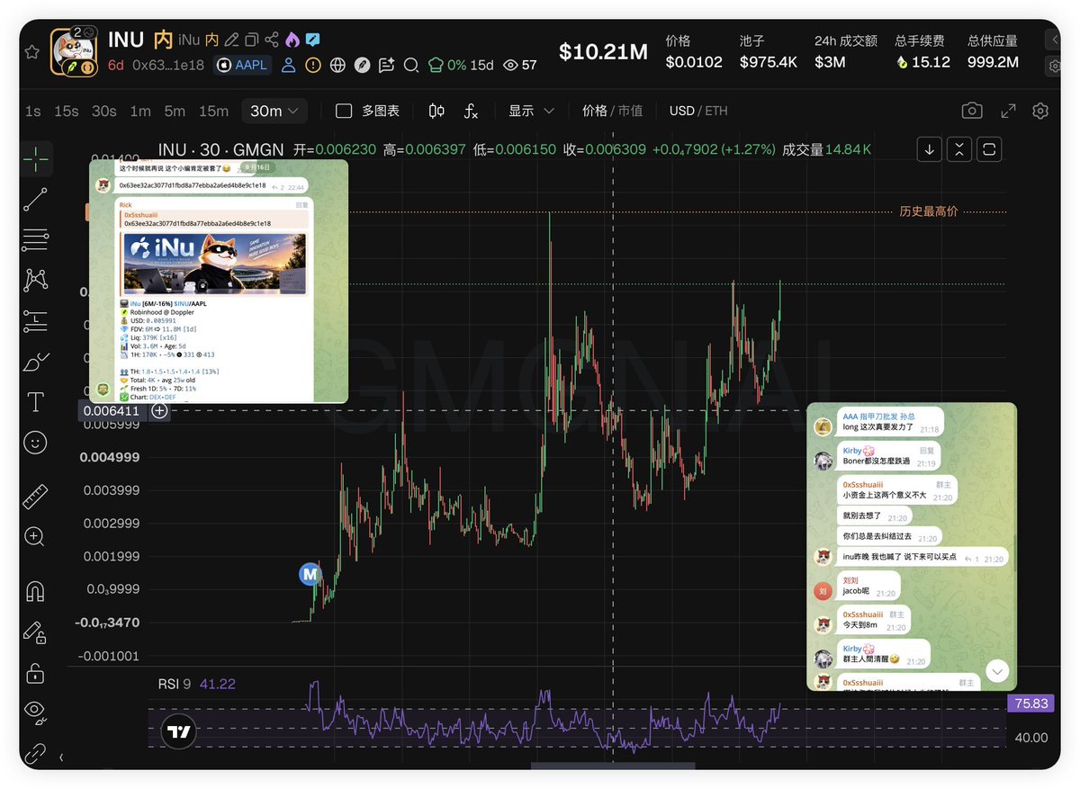Click the TradingView logo button
1080x789 pixels.
click(x=179, y=731)
